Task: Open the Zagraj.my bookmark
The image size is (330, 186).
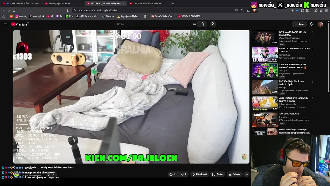Action: [129, 16]
